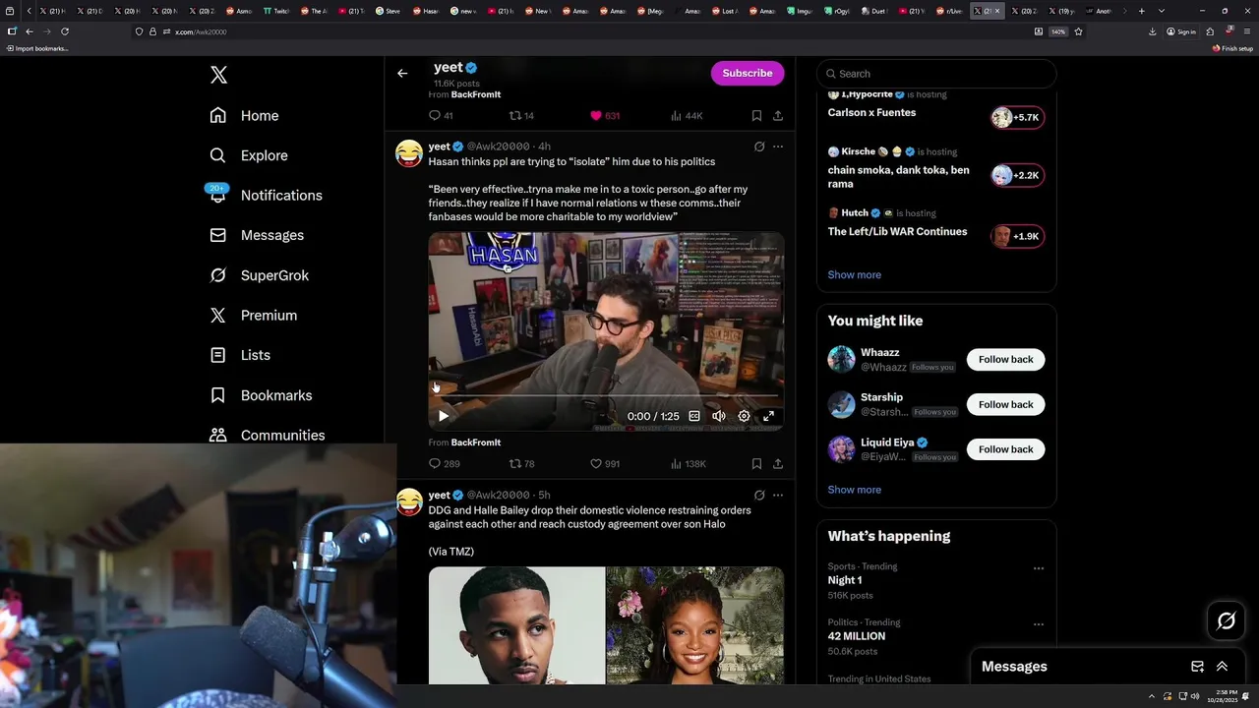1259x708 pixels.
Task: Seek on the Hasan video progress bar
Action: (x=606, y=396)
